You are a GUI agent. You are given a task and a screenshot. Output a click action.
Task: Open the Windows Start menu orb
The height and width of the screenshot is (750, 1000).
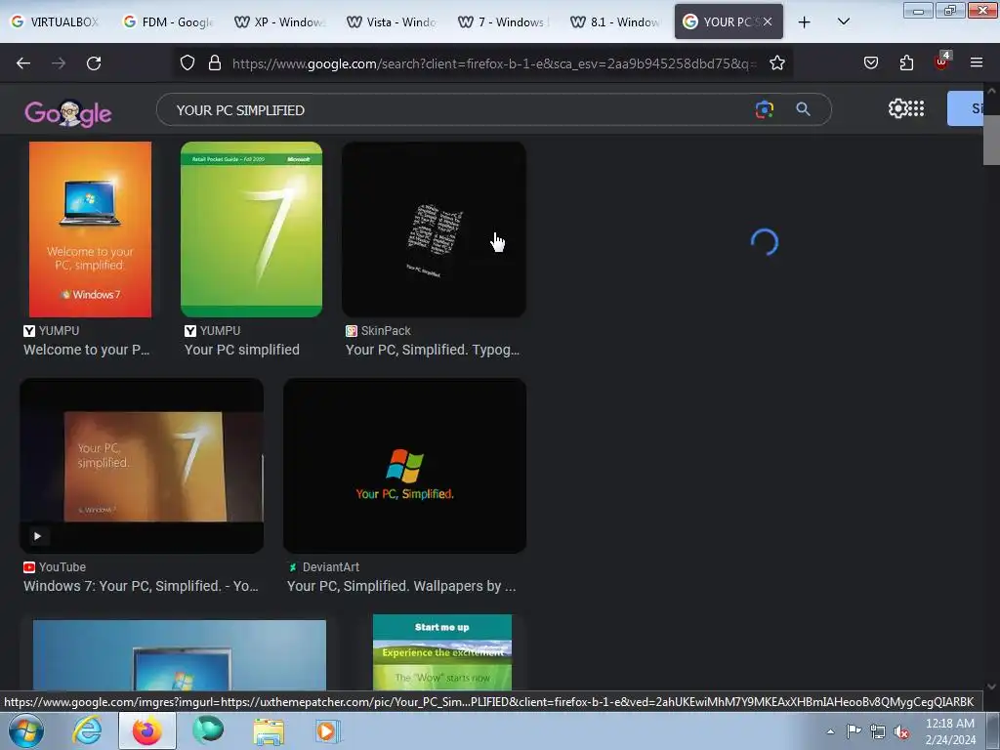pos(26,730)
